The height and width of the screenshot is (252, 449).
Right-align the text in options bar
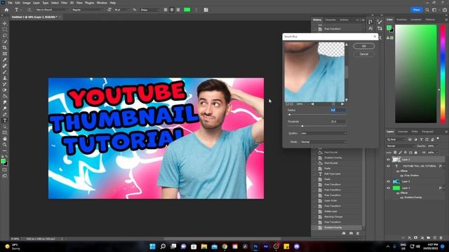tap(178, 10)
